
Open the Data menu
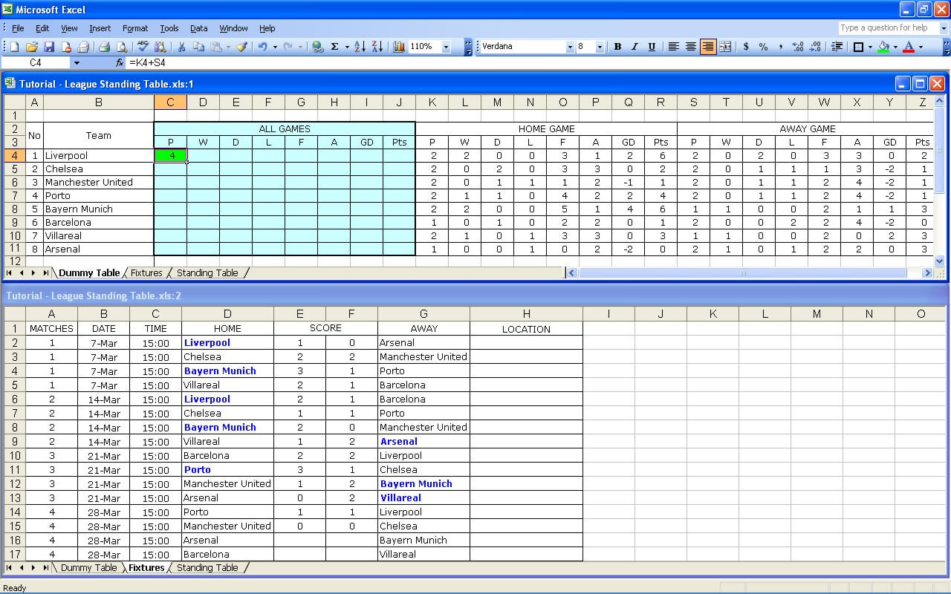point(198,28)
